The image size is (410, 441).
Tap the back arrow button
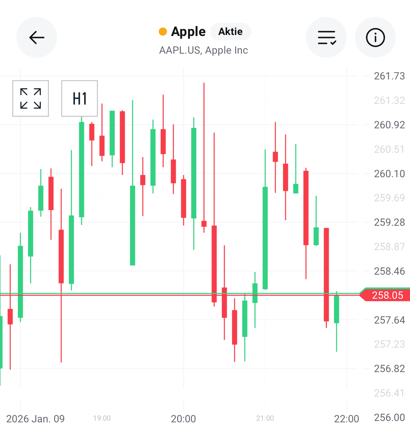pos(37,37)
